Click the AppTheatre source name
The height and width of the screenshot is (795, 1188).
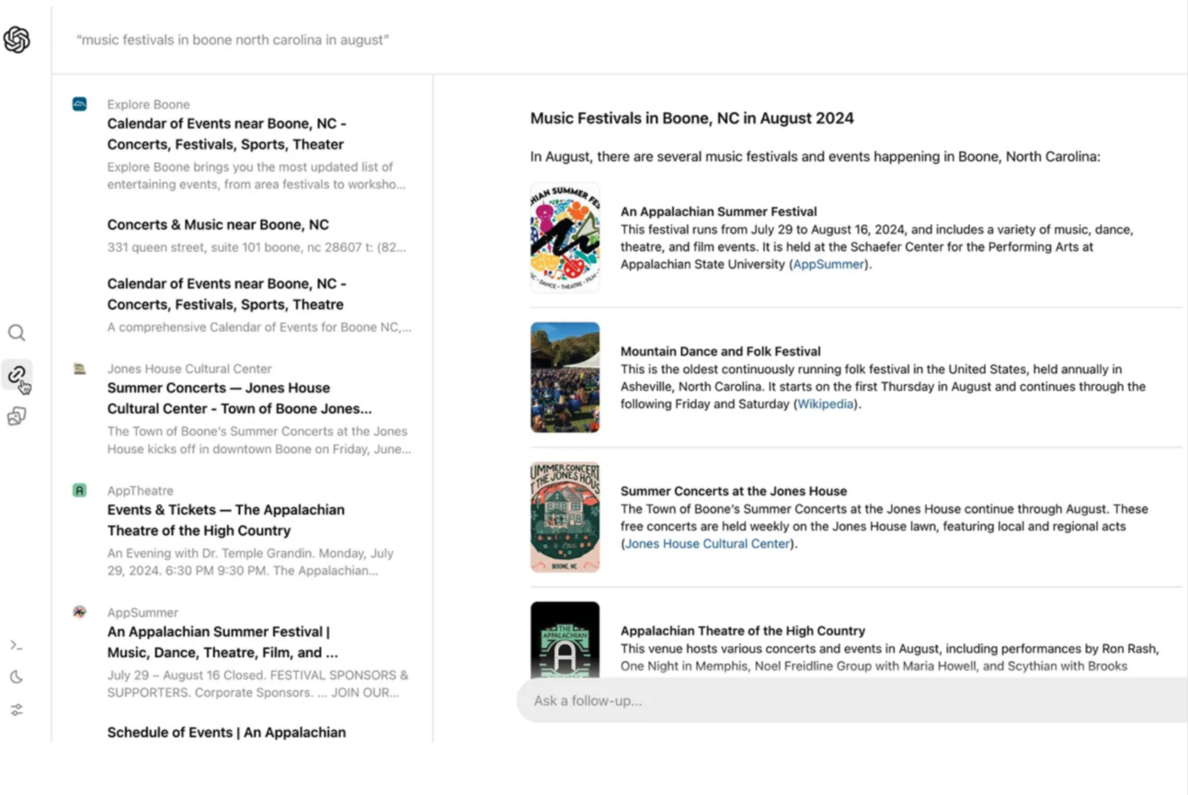coord(140,491)
